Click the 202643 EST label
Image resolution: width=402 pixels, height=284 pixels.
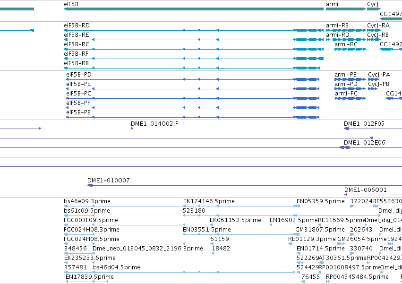(x=361, y=230)
